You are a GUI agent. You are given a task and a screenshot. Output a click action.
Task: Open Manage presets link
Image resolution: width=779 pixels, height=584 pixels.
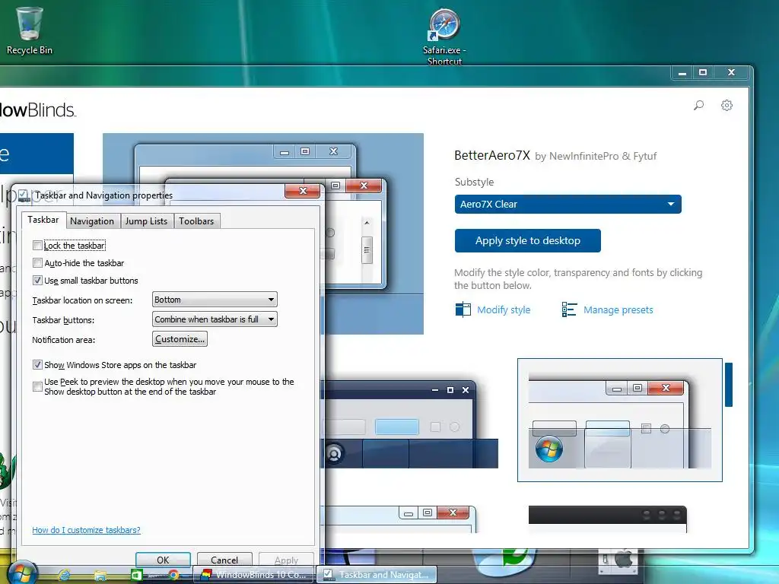(x=618, y=310)
